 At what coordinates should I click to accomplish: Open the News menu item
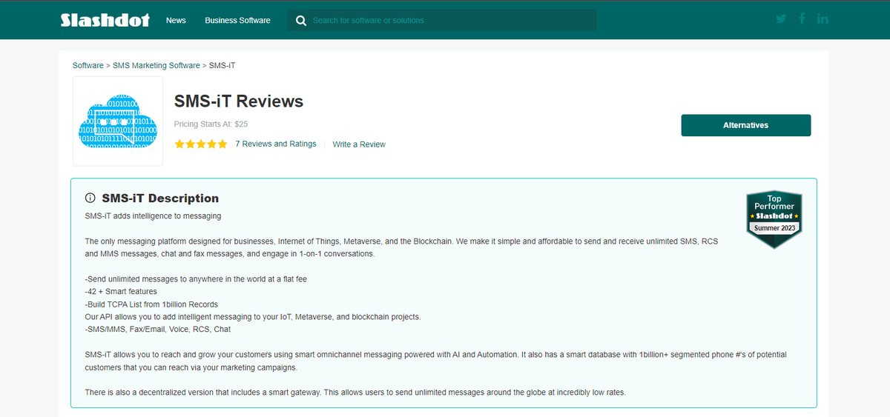pos(176,20)
